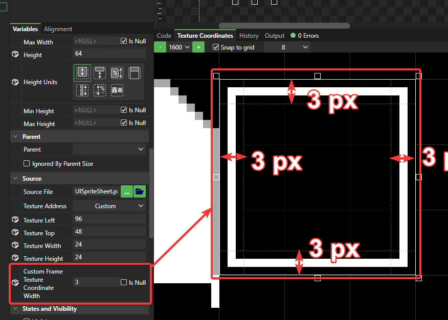Collapse the Source section
The width and height of the screenshot is (448, 320).
click(x=14, y=179)
